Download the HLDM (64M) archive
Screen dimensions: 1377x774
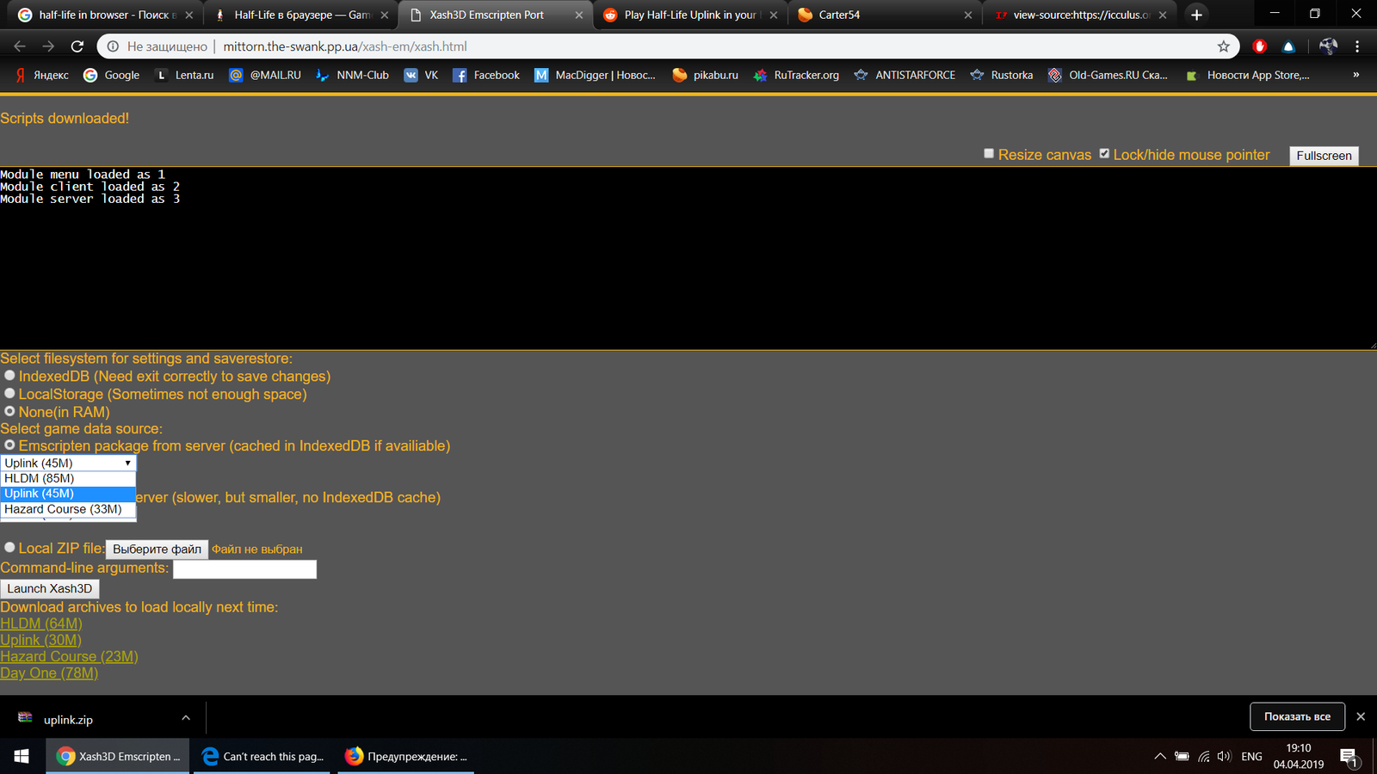pos(41,623)
